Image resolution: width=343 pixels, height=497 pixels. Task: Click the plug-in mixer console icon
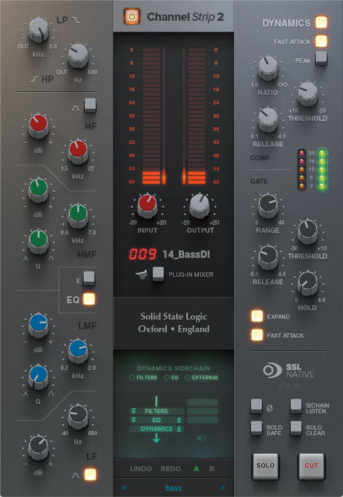(142, 274)
